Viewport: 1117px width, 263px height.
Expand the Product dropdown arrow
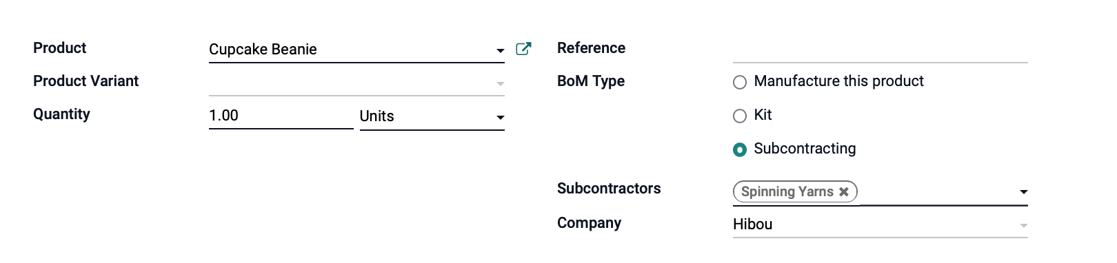(x=500, y=50)
